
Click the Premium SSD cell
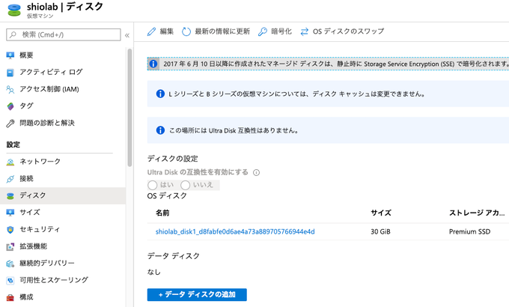pos(470,231)
